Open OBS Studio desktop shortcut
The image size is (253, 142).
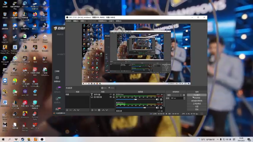15,115
